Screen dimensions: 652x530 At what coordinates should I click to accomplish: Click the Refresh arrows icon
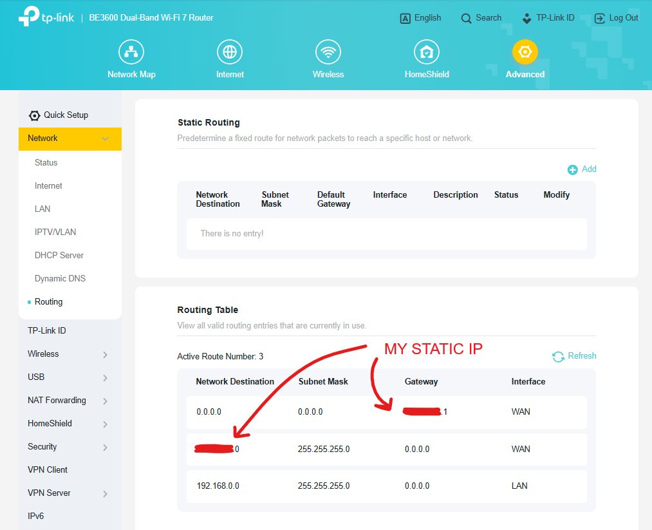click(x=558, y=356)
